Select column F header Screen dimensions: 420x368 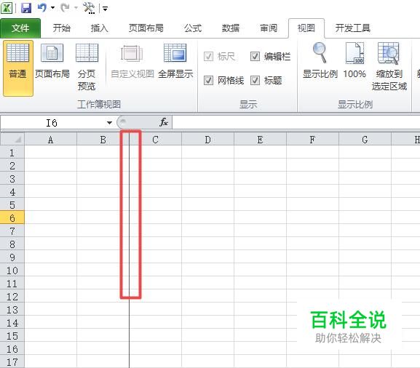(x=312, y=140)
